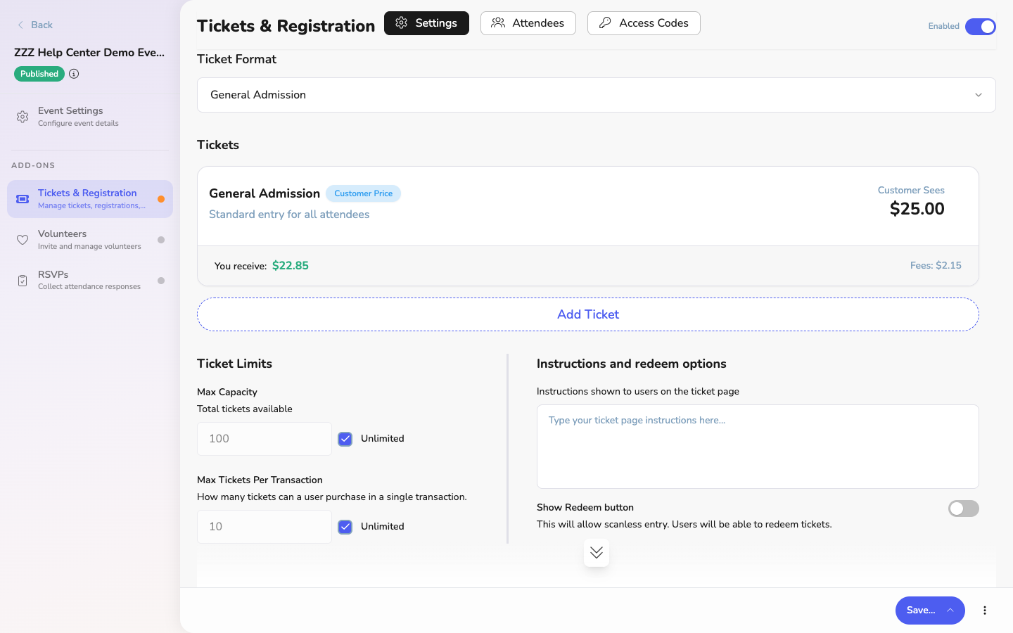Click the gray status dot beside Volunteers
The image size is (1013, 633).
coord(161,240)
